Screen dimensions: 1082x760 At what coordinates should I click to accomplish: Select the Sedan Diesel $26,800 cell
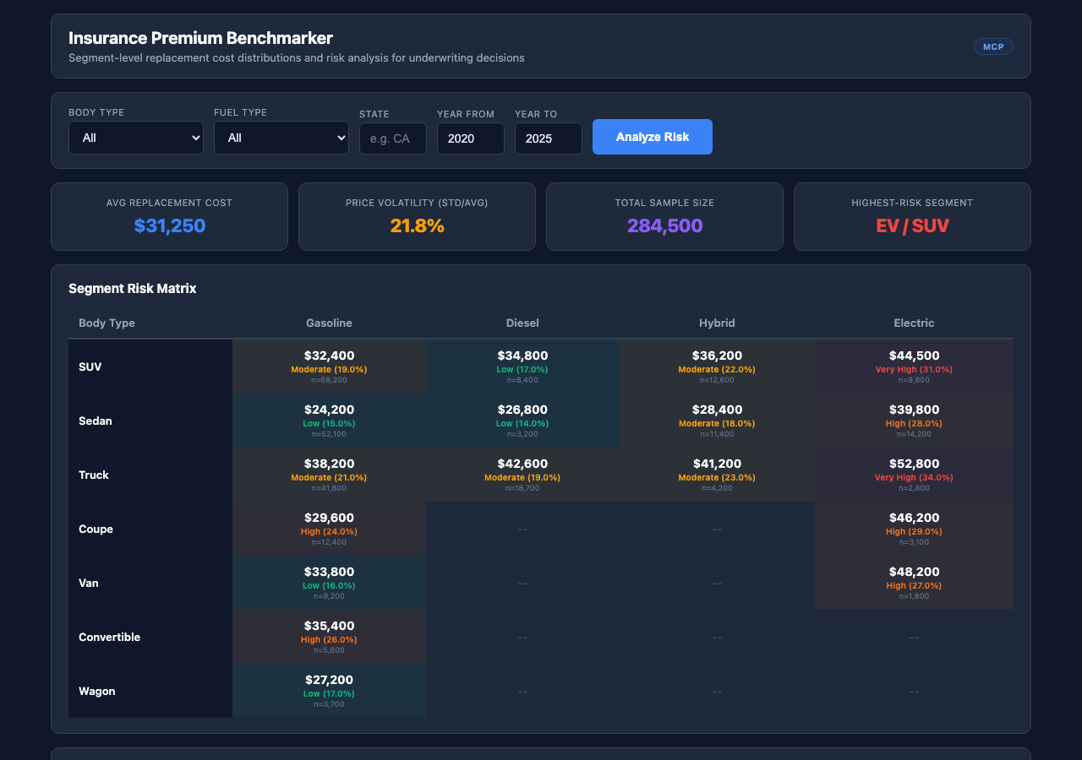coord(522,420)
